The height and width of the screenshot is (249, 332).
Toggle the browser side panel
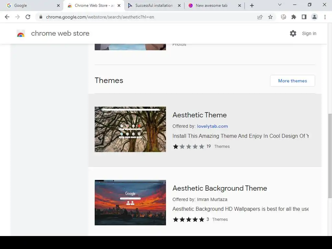[304, 17]
